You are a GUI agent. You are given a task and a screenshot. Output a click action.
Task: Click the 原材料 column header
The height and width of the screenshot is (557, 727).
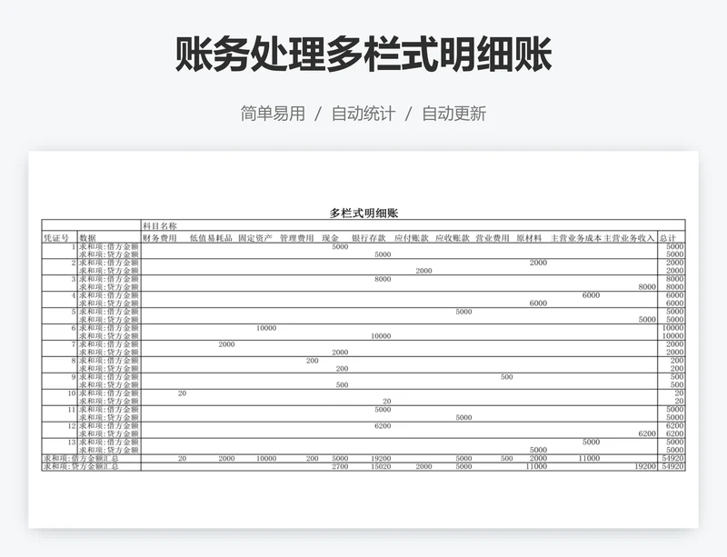point(529,238)
